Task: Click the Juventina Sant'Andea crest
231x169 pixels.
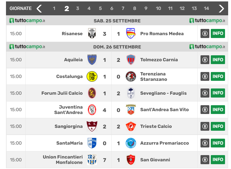Action: [92, 110]
